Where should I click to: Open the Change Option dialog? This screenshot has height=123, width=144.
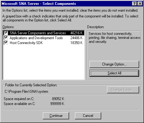point(114,64)
